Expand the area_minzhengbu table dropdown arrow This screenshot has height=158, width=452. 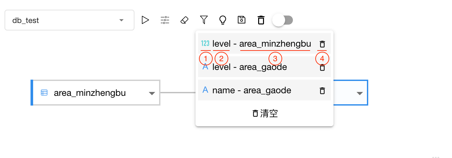pyautogui.click(x=152, y=93)
